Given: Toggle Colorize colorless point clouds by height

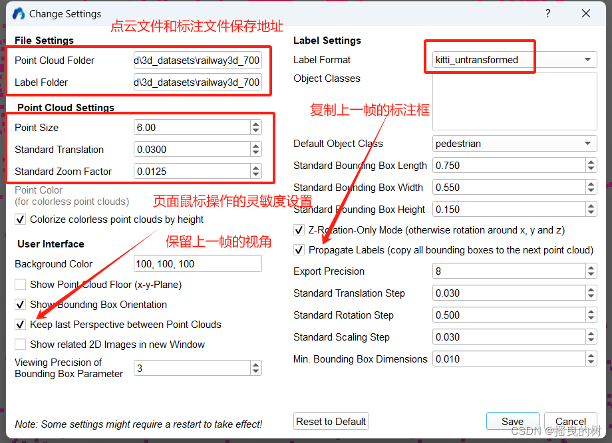Looking at the screenshot, I should tap(21, 220).
